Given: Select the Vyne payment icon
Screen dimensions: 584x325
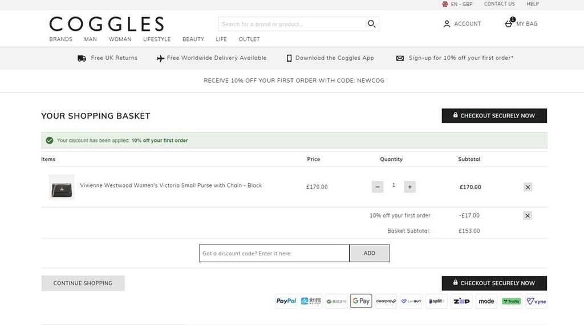Looking at the screenshot, I should click(536, 301).
